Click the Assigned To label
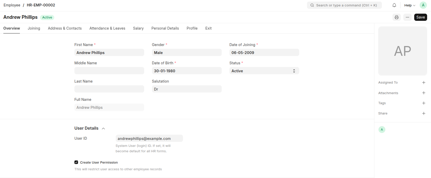Image resolution: width=431 pixels, height=178 pixels. click(388, 83)
